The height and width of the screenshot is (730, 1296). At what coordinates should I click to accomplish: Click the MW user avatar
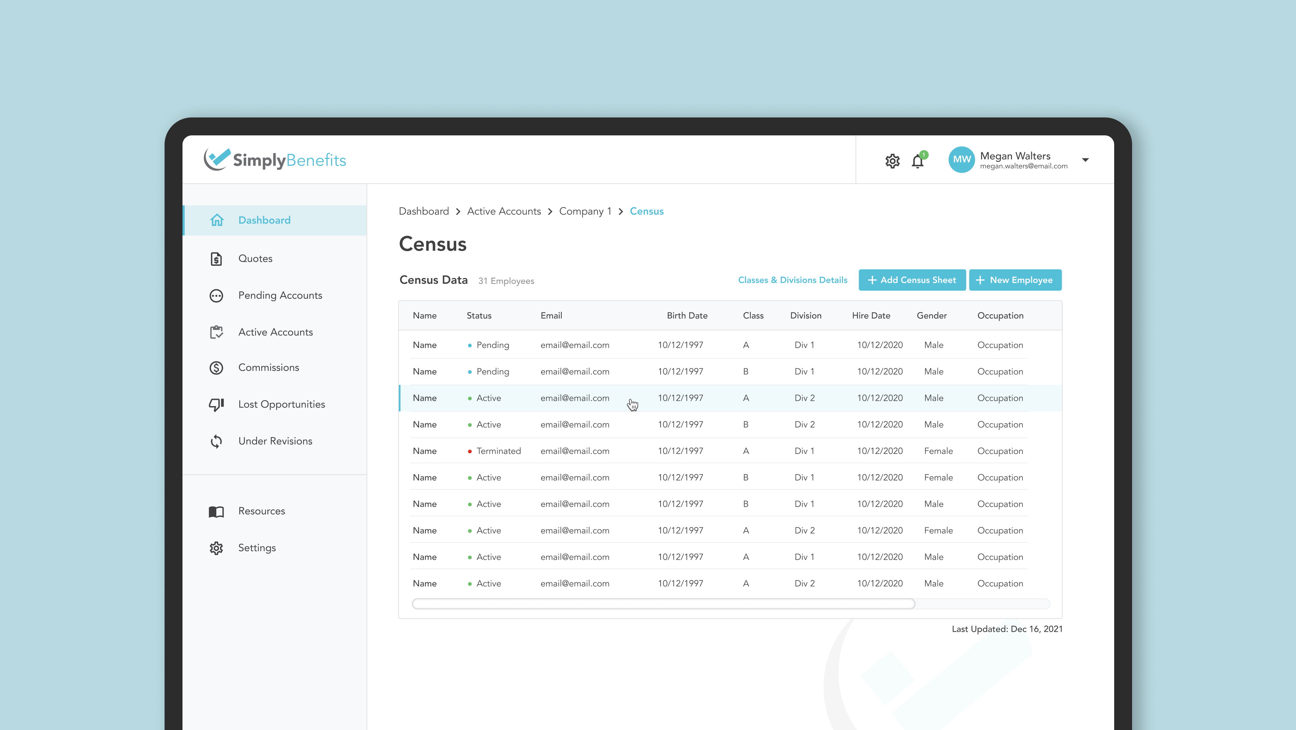pyautogui.click(x=961, y=160)
